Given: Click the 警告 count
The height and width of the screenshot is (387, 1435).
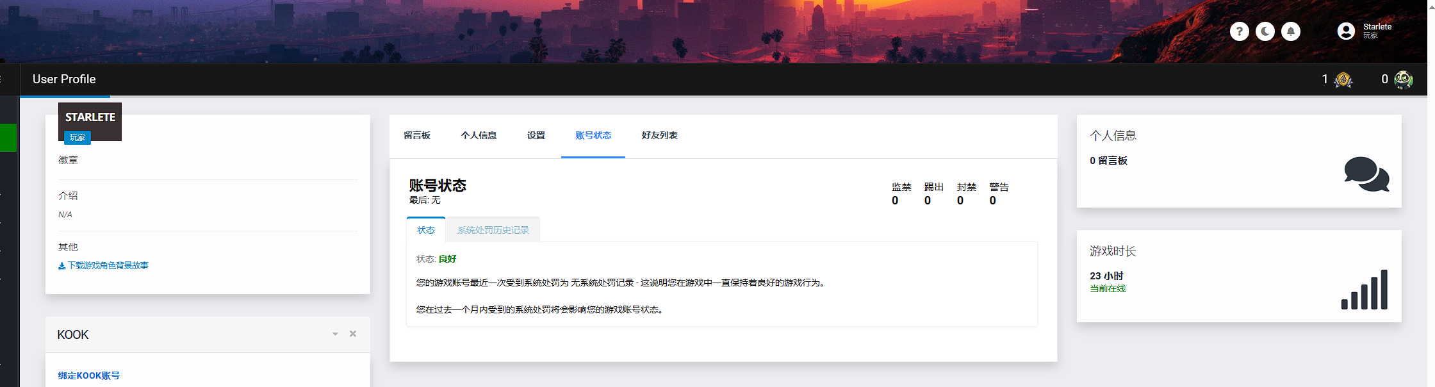Looking at the screenshot, I should pos(993,201).
